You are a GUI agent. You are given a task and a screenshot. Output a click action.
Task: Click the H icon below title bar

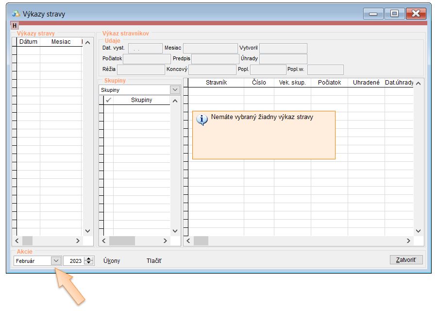pyautogui.click(x=15, y=26)
